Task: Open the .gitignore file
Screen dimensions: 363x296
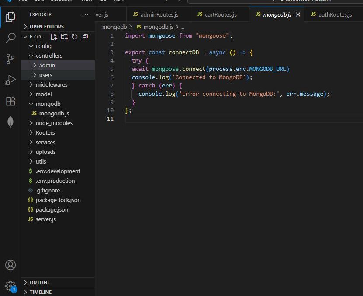Action: [58, 190]
